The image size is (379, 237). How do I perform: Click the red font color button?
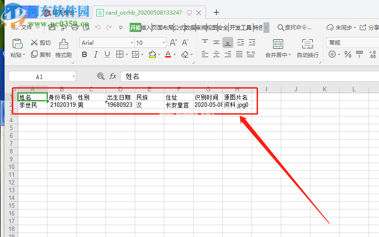(x=168, y=55)
